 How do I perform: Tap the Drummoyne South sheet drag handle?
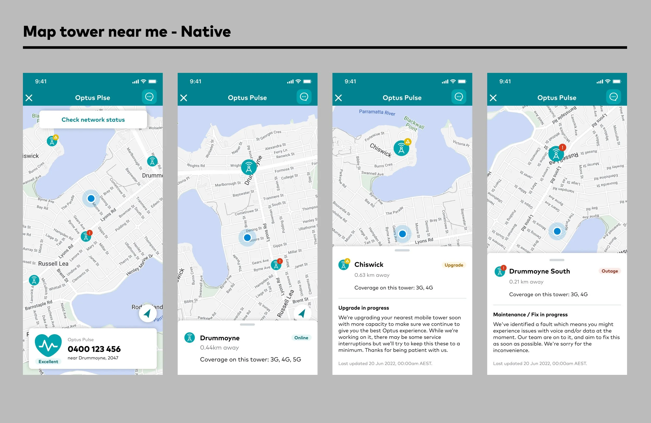(557, 260)
